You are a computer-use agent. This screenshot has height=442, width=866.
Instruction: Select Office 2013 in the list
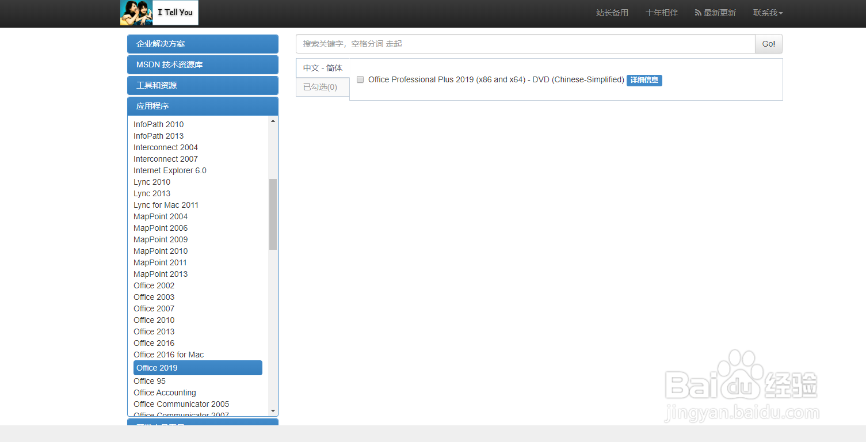tap(154, 331)
